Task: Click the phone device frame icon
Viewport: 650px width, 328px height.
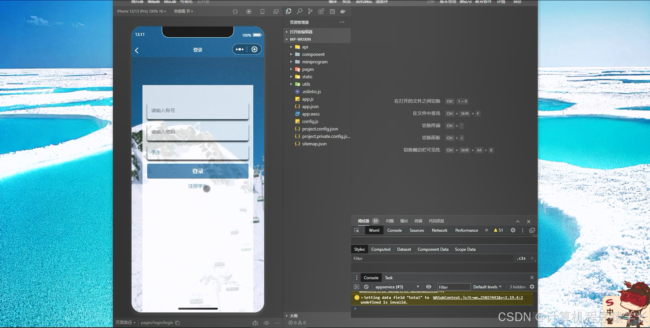Action: coord(262,12)
